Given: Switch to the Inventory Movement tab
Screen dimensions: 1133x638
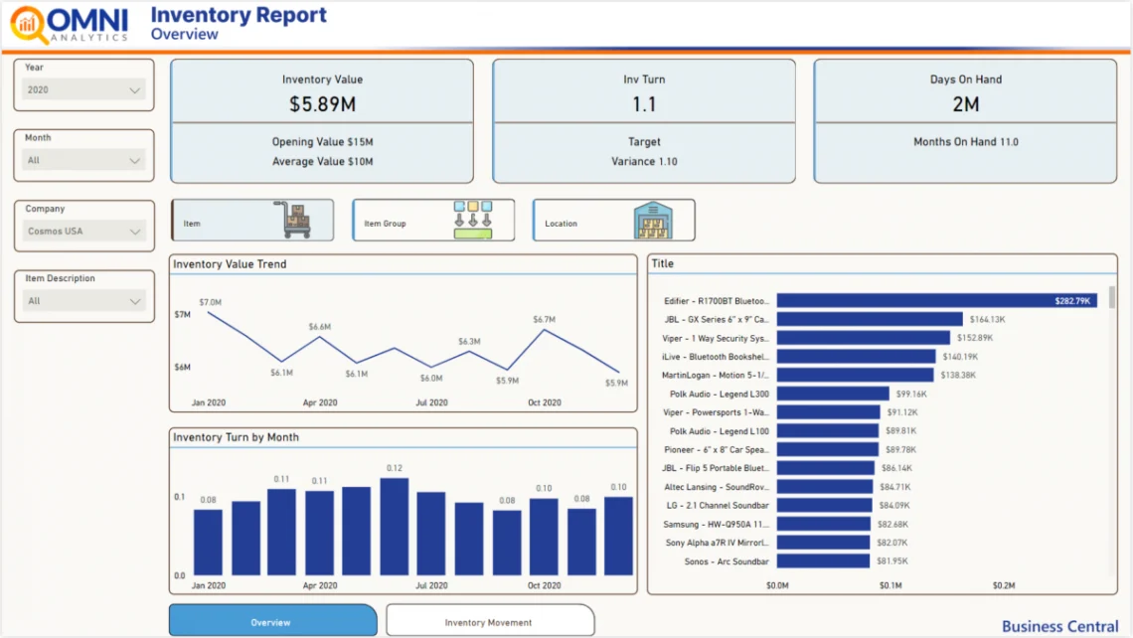Looking at the screenshot, I should tap(490, 619).
